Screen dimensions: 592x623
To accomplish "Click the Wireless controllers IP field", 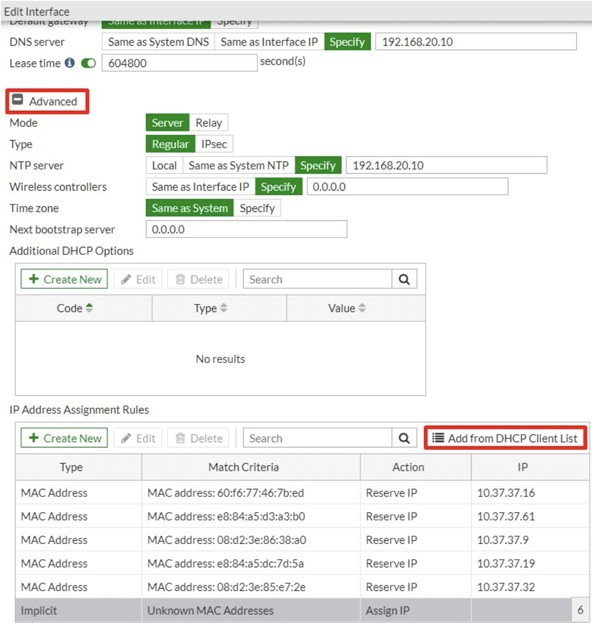I will (407, 187).
